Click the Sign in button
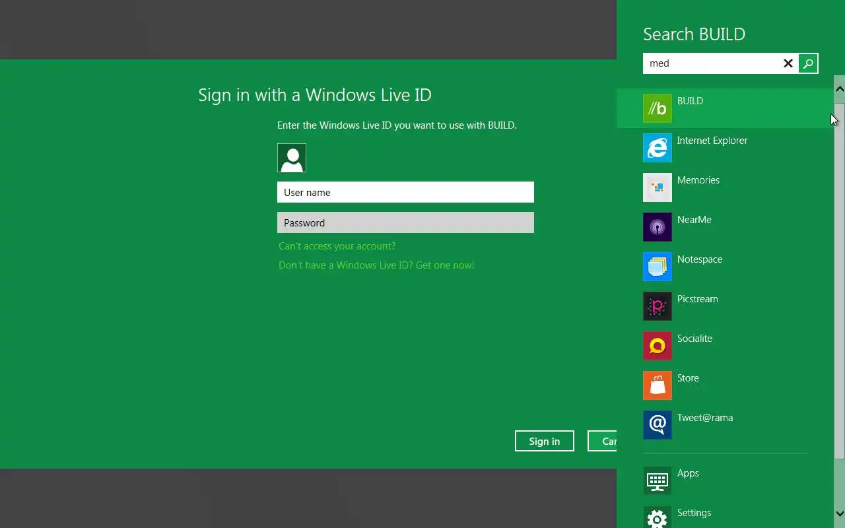This screenshot has height=528, width=845. 545,441
